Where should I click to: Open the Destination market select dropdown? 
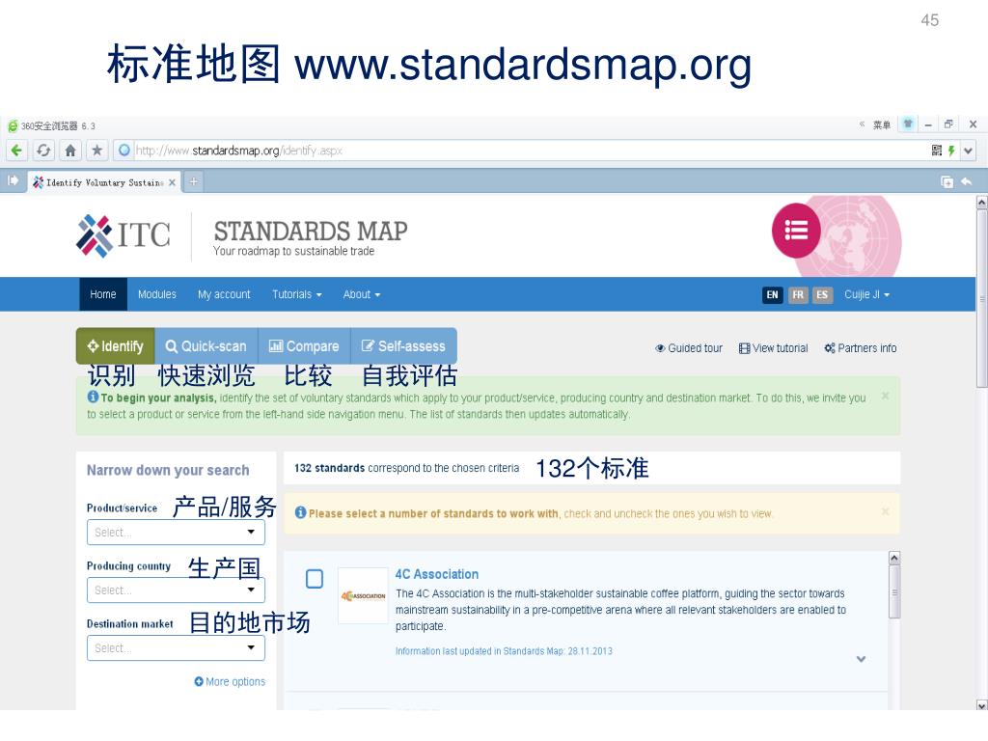click(176, 648)
